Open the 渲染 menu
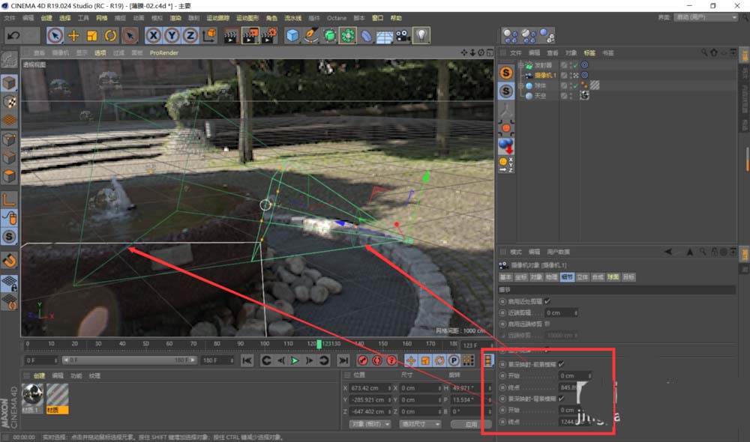 tap(175, 18)
